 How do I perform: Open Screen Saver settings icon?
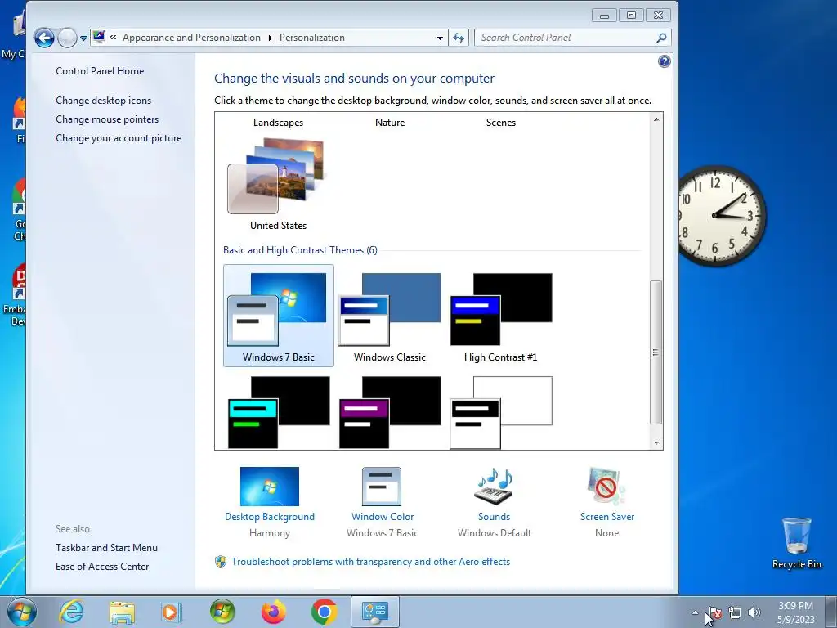coord(607,486)
